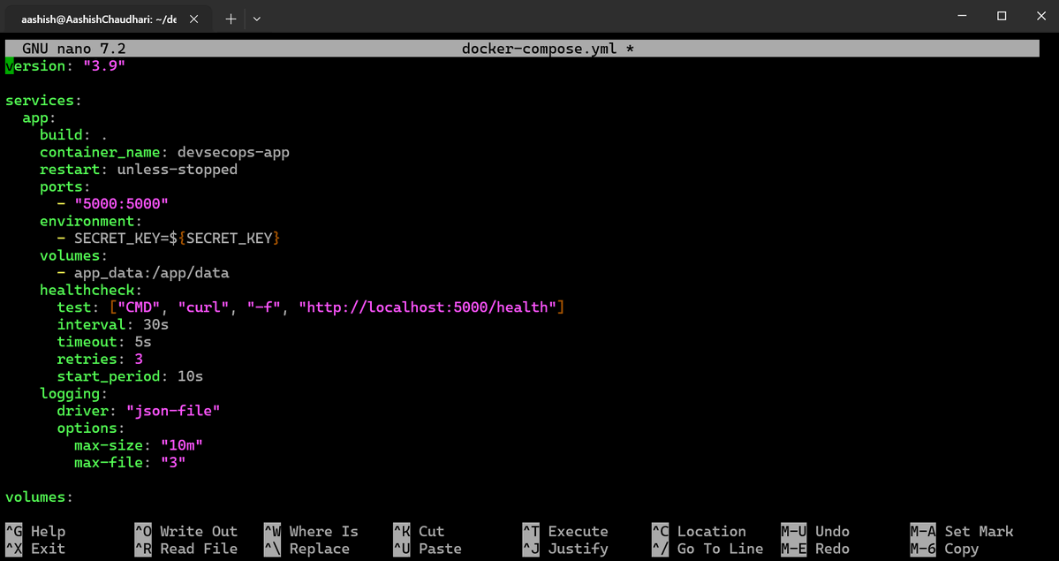1059x561 pixels.
Task: Click the retries: 3 line
Action: pos(100,360)
